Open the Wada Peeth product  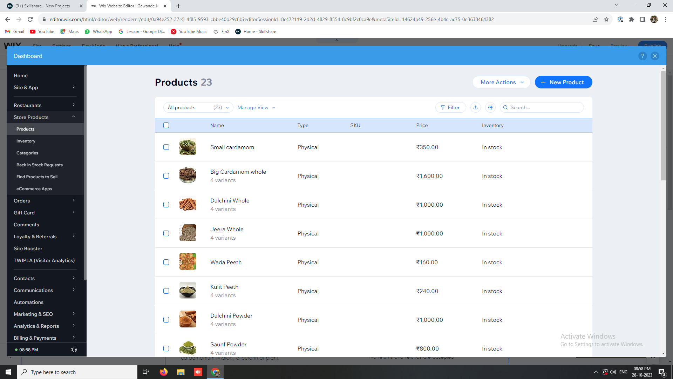226,262
